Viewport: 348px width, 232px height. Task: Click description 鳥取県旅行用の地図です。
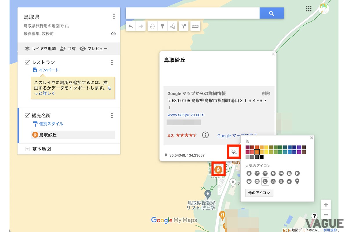tap(47, 26)
